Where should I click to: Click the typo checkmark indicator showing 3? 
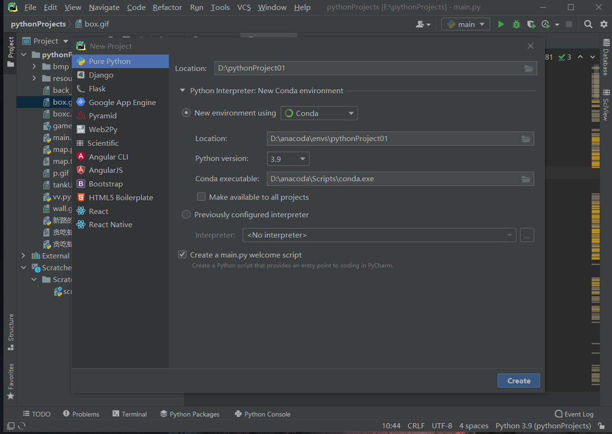tap(565, 57)
